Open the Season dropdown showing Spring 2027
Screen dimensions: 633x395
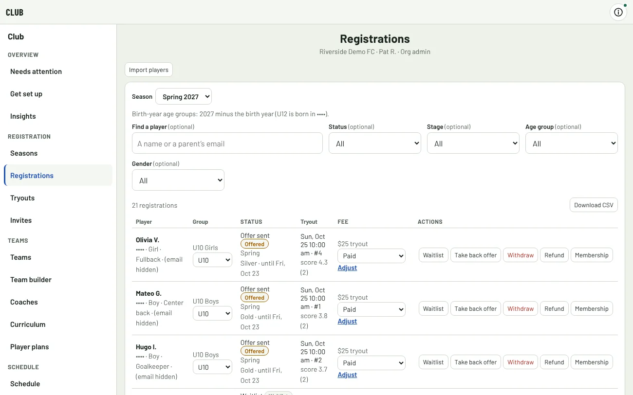[184, 96]
